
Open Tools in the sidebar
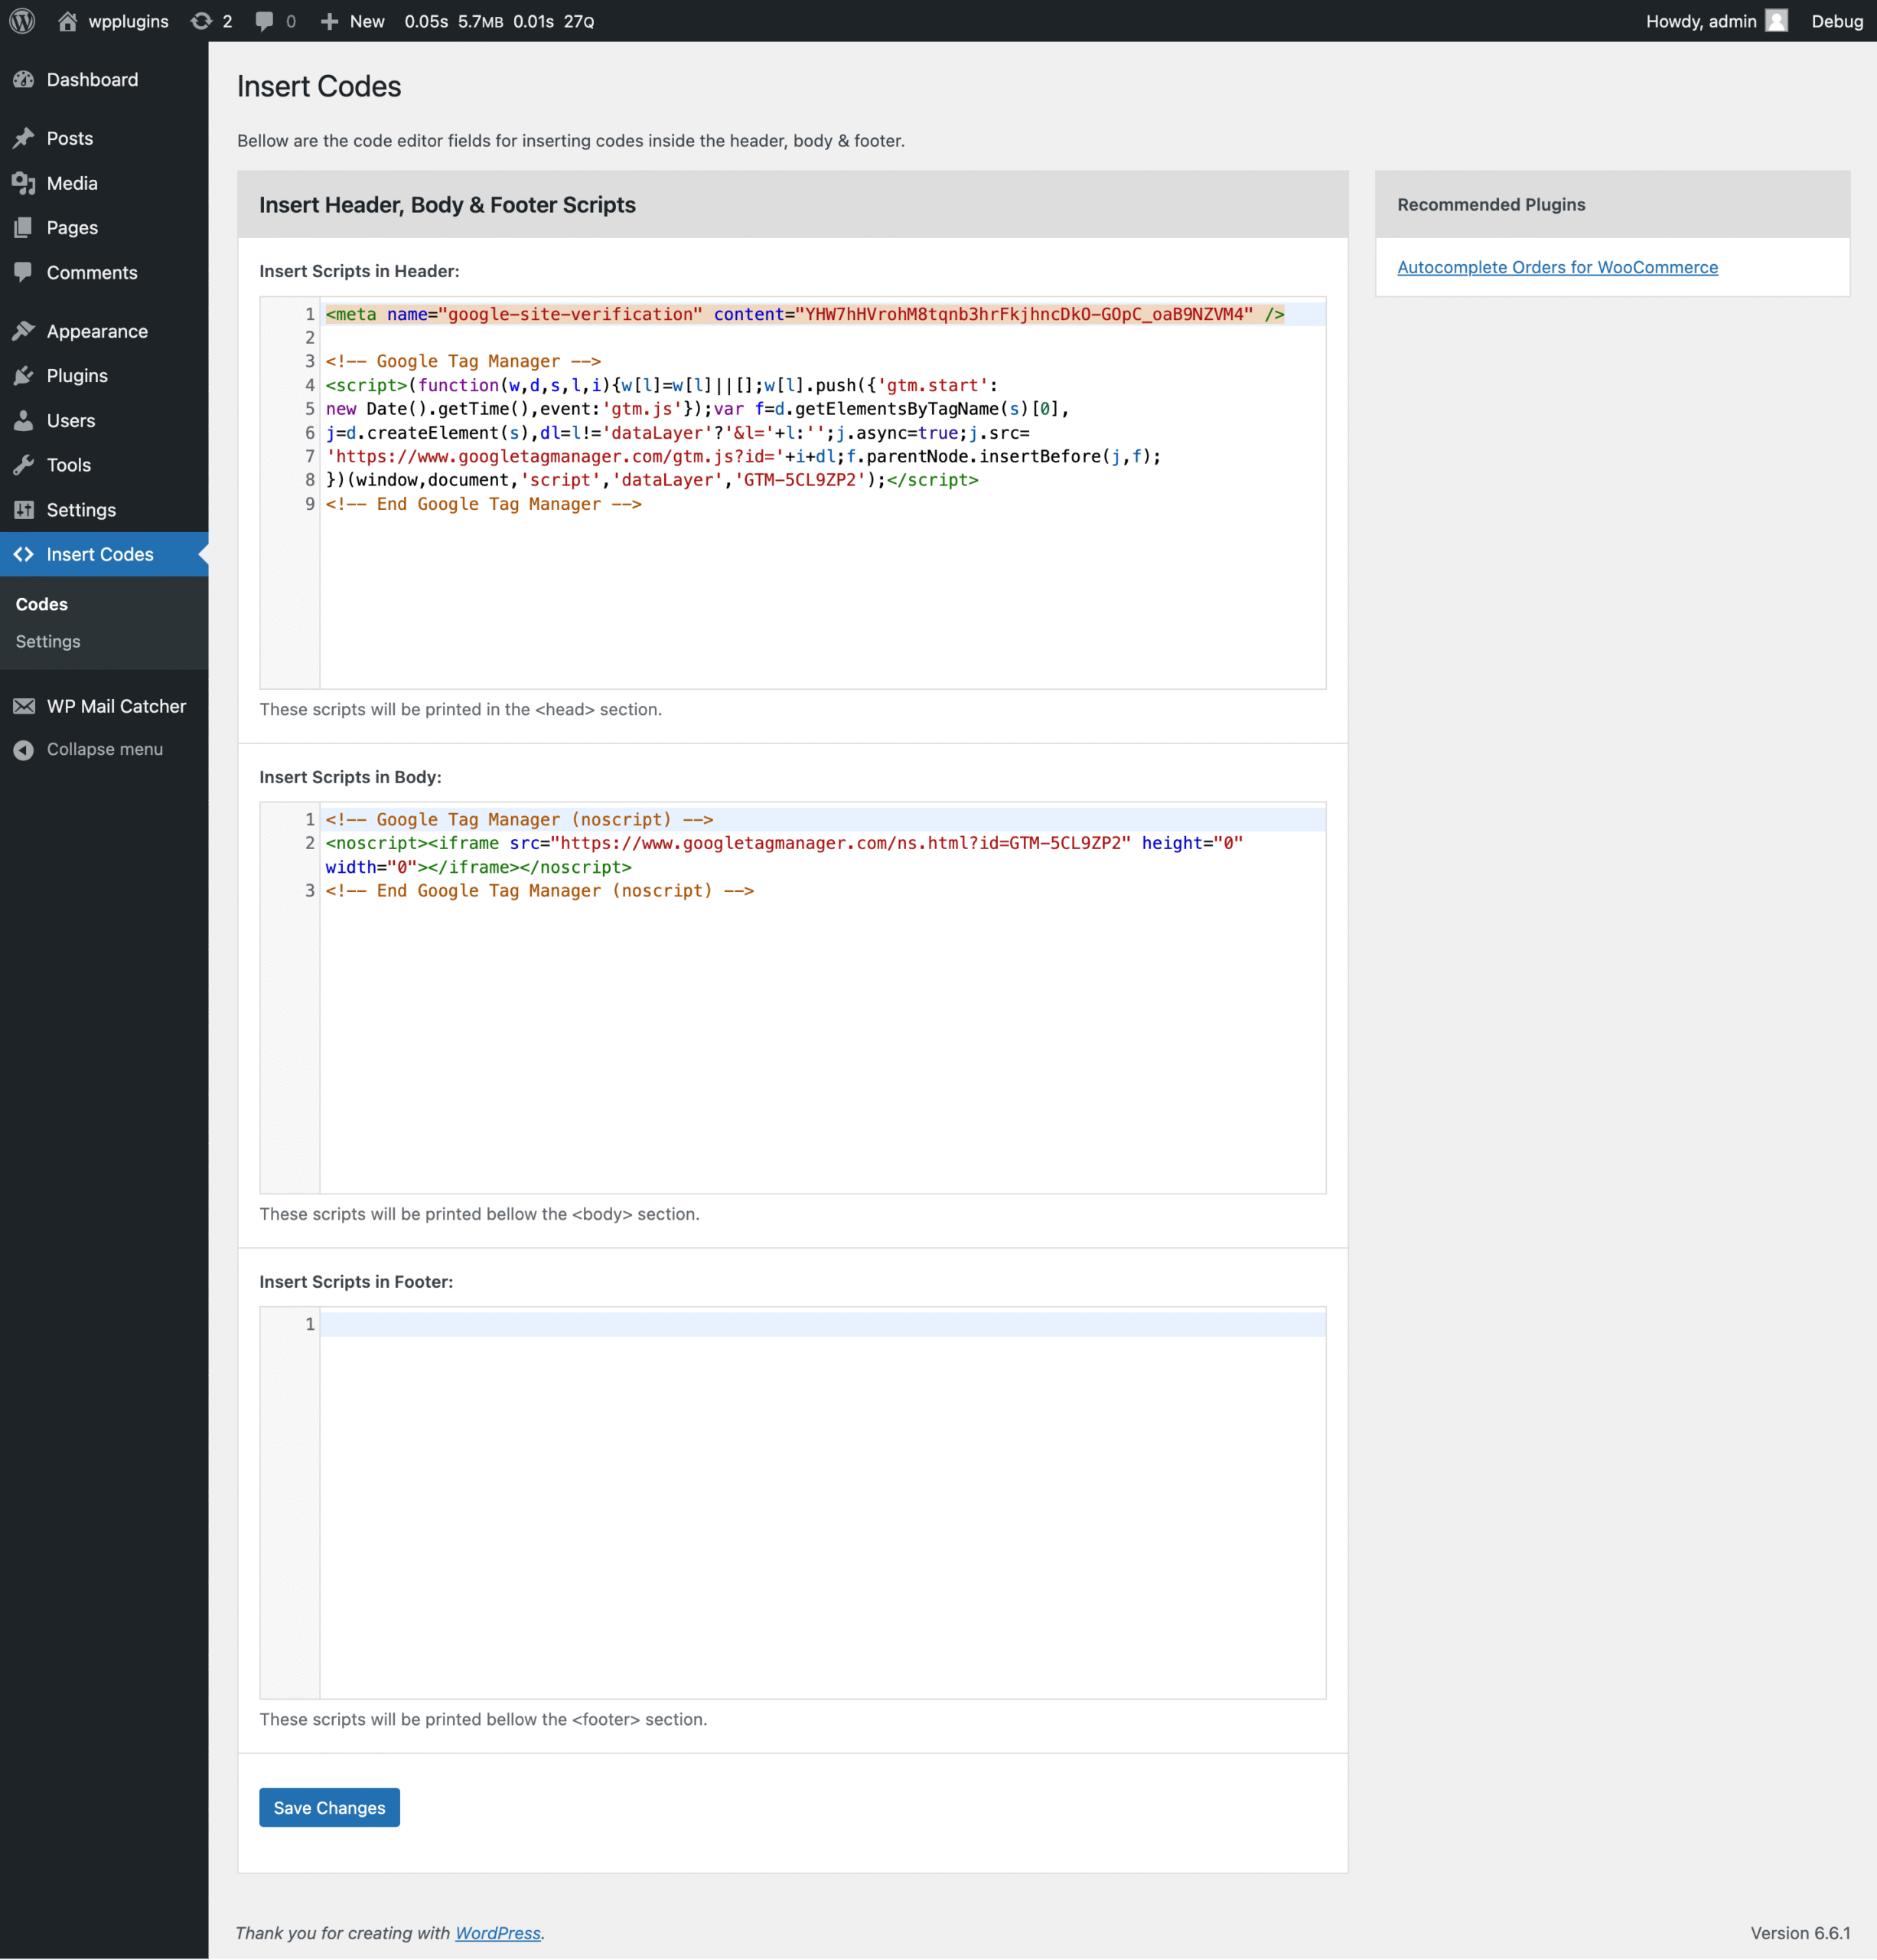click(104, 465)
